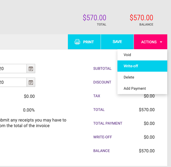Click the SUBTOTAL label
The width and height of the screenshot is (171, 167).
(102, 69)
